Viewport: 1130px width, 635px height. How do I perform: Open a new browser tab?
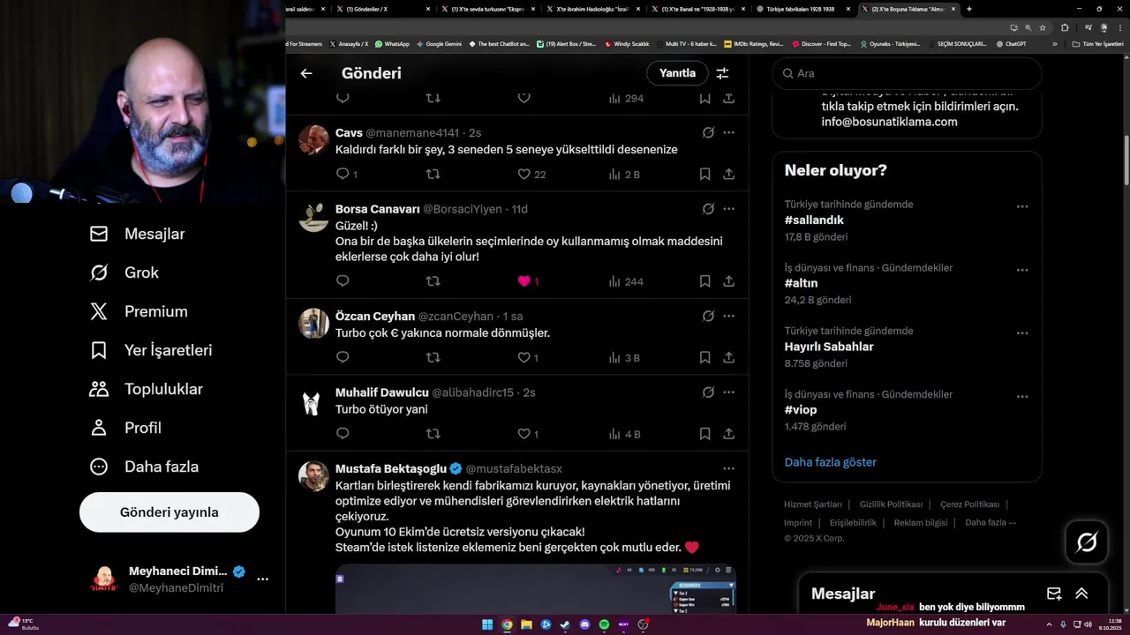[x=969, y=9]
